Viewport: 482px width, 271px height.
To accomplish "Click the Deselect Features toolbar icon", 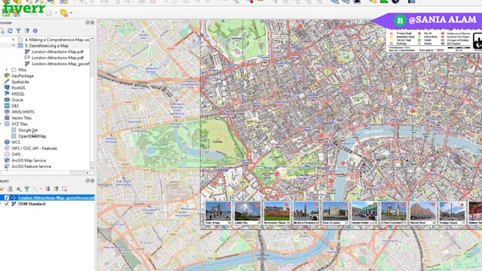I will (x=64, y=13).
